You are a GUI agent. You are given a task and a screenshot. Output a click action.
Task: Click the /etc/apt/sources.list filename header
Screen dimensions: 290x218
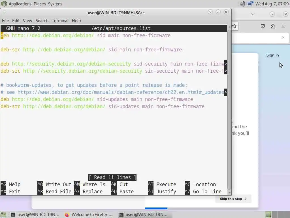(121, 28)
